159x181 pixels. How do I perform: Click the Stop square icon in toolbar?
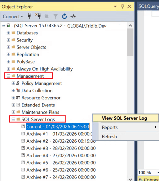[47, 16]
